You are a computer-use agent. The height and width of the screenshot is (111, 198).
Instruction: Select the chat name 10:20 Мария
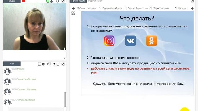[x=18, y=69]
